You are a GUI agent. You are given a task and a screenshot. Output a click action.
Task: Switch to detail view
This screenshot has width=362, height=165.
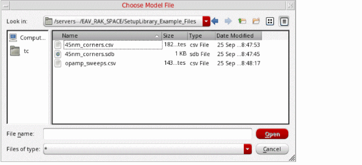284,22
